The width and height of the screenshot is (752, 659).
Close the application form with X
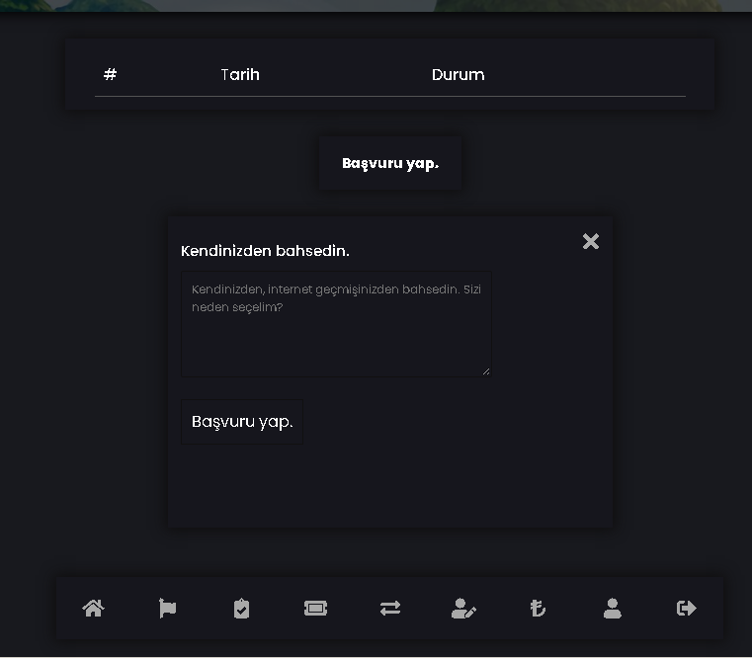pyautogui.click(x=591, y=241)
